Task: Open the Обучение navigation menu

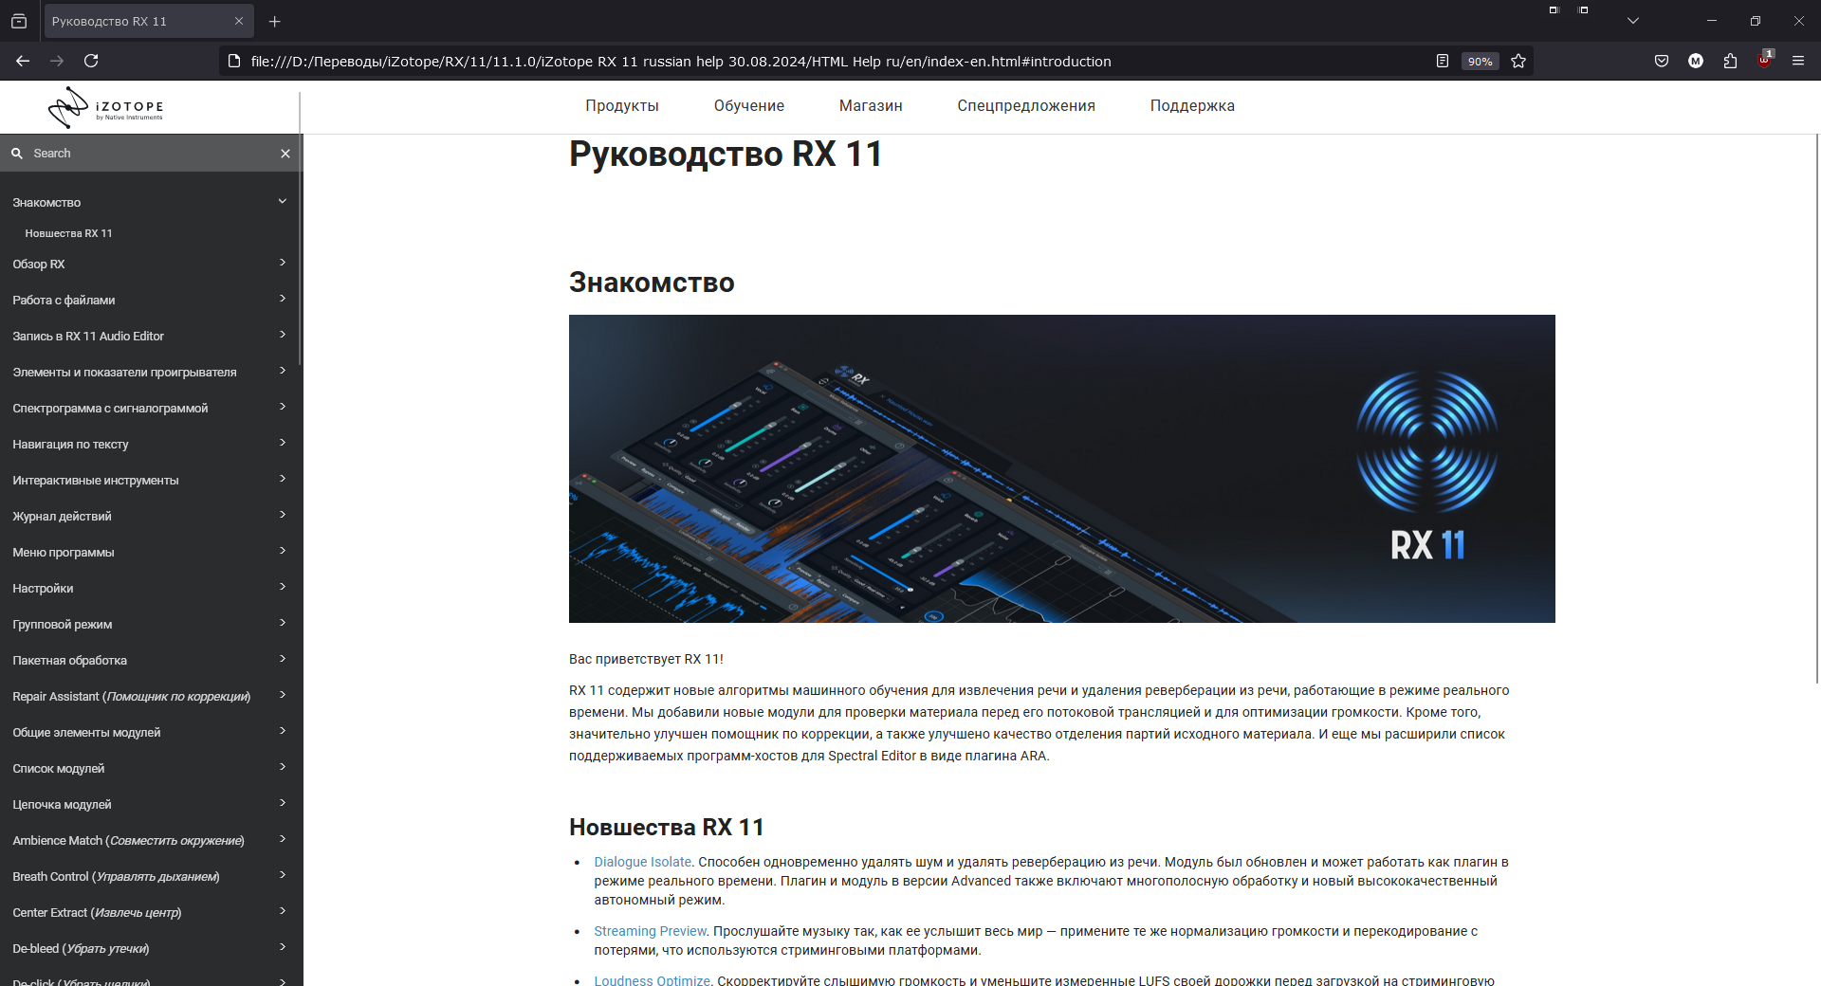Action: 749,106
